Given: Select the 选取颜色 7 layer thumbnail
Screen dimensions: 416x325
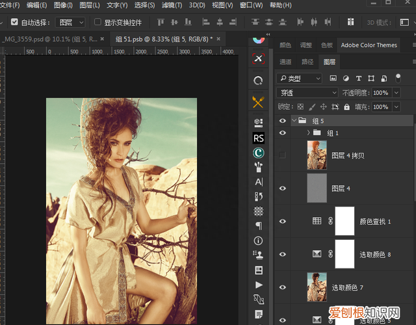Looking at the screenshot, I should point(317,286).
